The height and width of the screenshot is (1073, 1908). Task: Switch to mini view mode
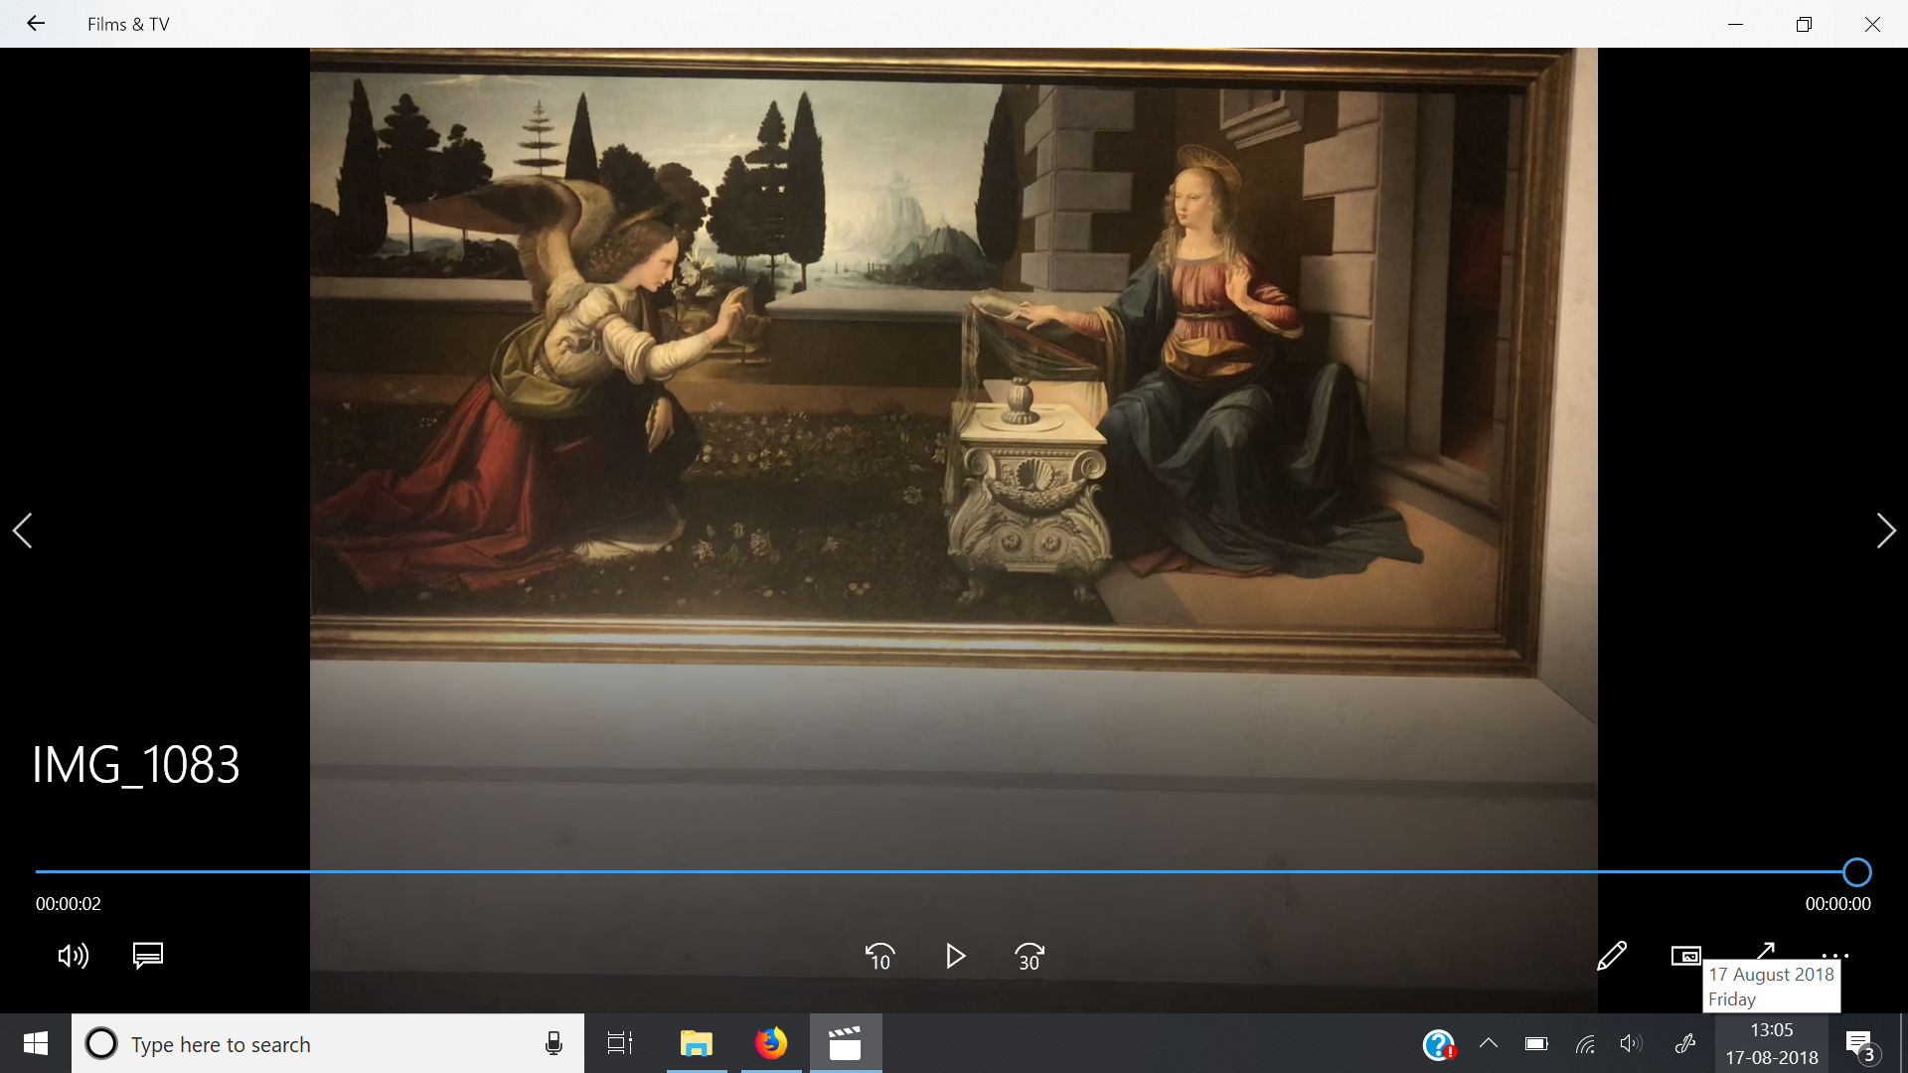pos(1685,956)
